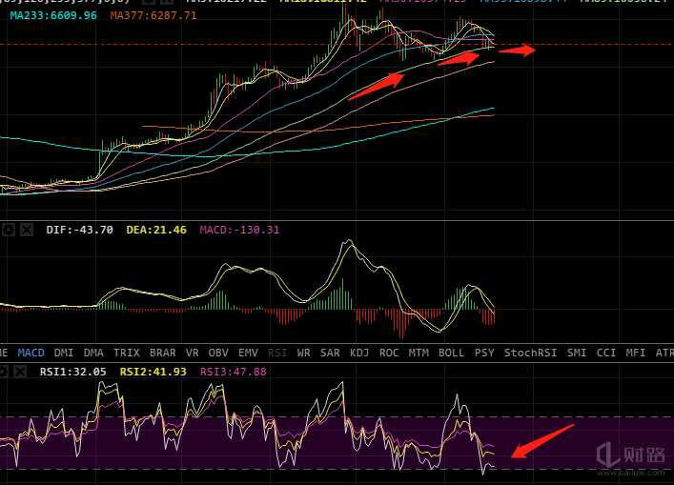The height and width of the screenshot is (485, 674).
Task: Select the TRIX indicator tab
Action: click(126, 353)
